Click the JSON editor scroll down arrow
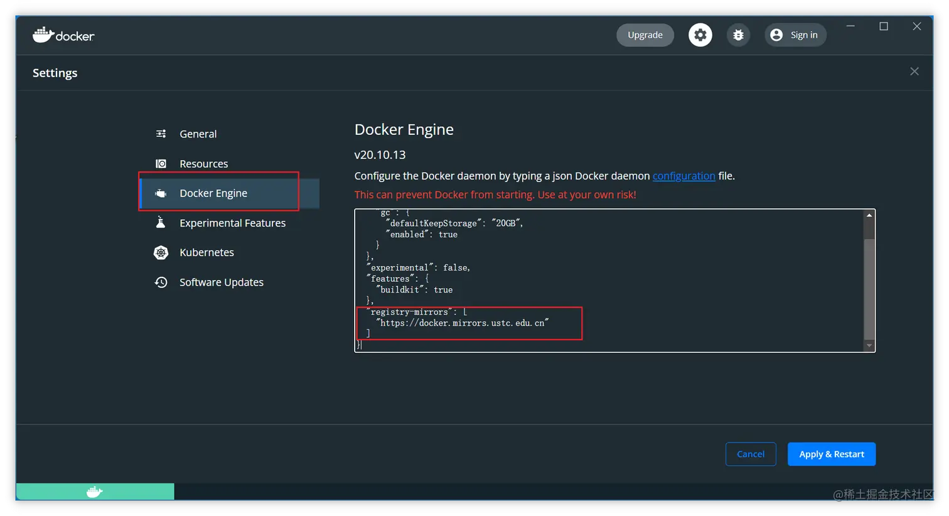The width and height of the screenshot is (949, 516). pyautogui.click(x=869, y=345)
